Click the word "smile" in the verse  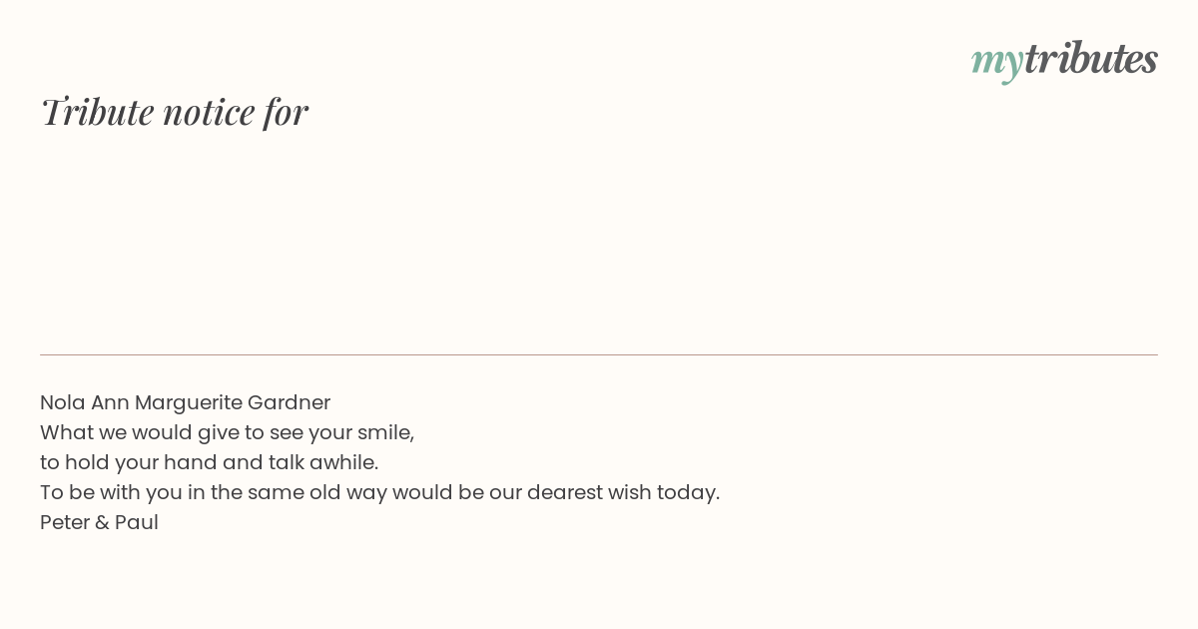tap(383, 432)
